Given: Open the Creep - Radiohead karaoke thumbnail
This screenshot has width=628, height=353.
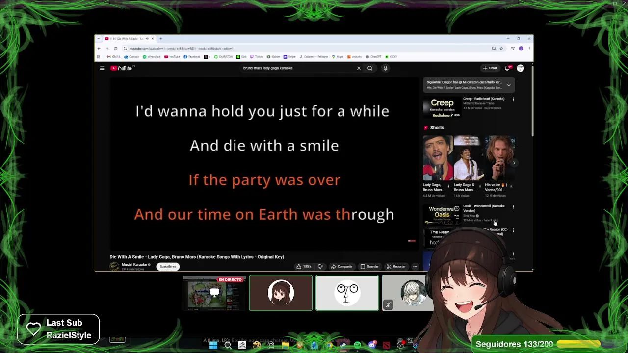Looking at the screenshot, I should pyautogui.click(x=442, y=107).
